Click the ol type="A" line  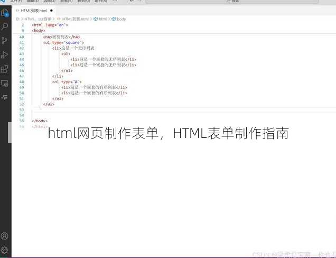(67, 82)
